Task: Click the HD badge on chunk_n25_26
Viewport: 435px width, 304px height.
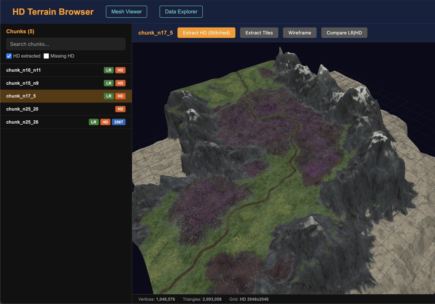Action: click(105, 122)
